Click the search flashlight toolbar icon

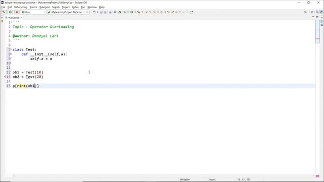point(147,12)
